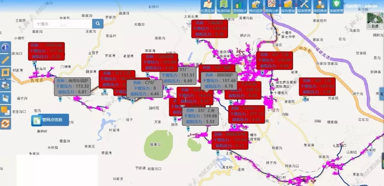Click the floppy disk save icon
The height and width of the screenshot is (186, 384).
point(5,98)
